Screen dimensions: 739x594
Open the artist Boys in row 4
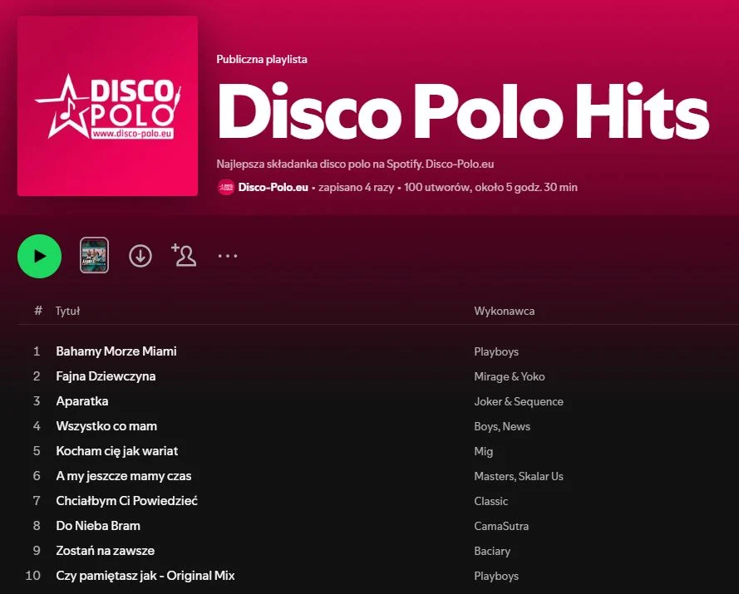486,427
